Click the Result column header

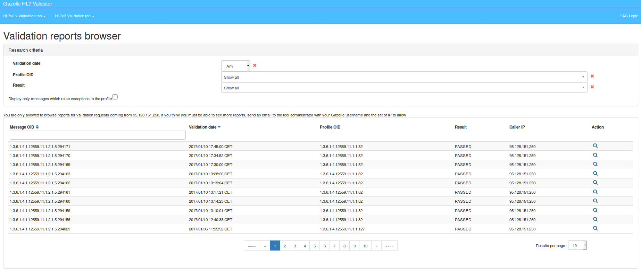click(461, 127)
